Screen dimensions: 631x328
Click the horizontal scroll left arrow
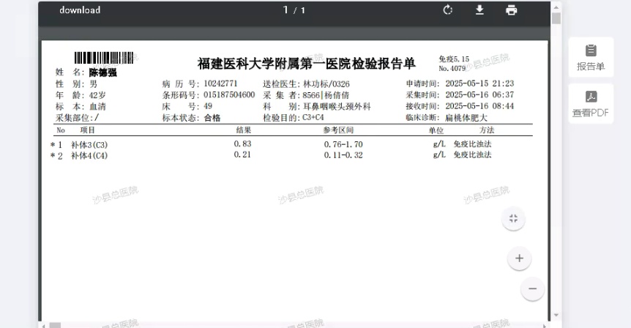pyautogui.click(x=43, y=325)
